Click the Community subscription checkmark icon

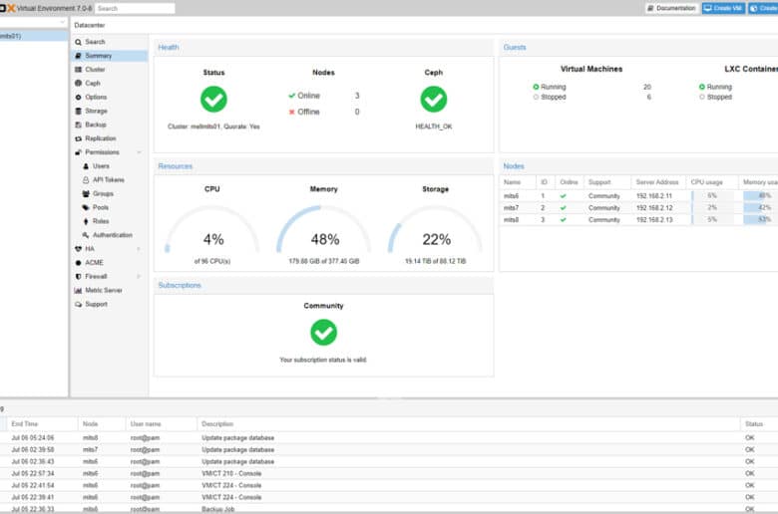[x=323, y=332]
